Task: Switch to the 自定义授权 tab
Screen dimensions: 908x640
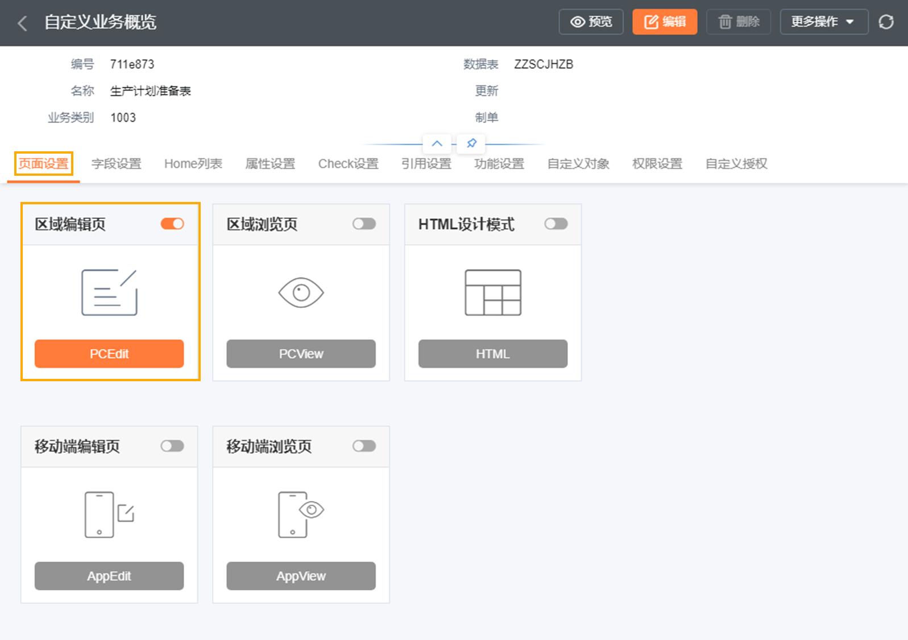Action: (x=736, y=164)
